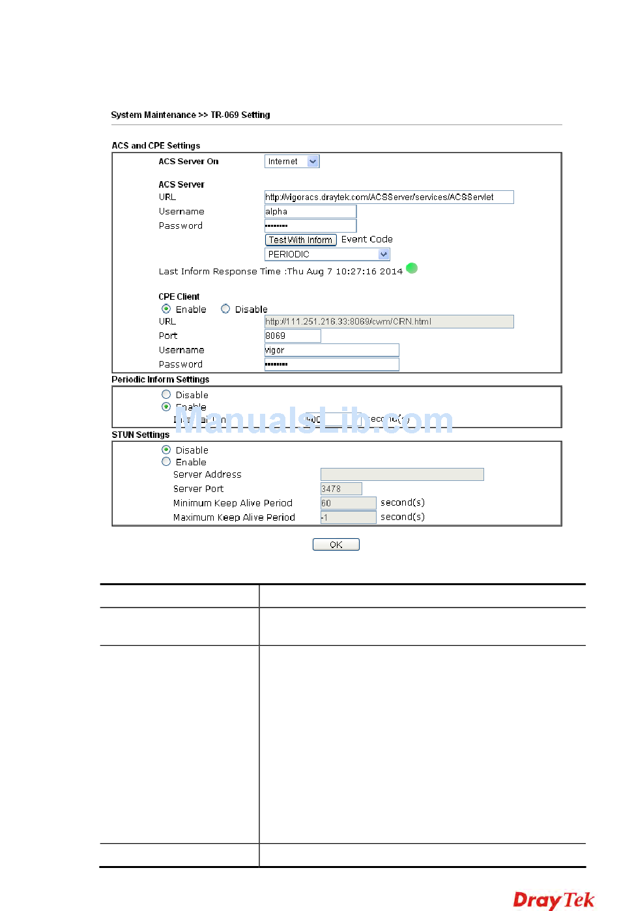Click the CPE Client Username field containing vigor

(332, 350)
